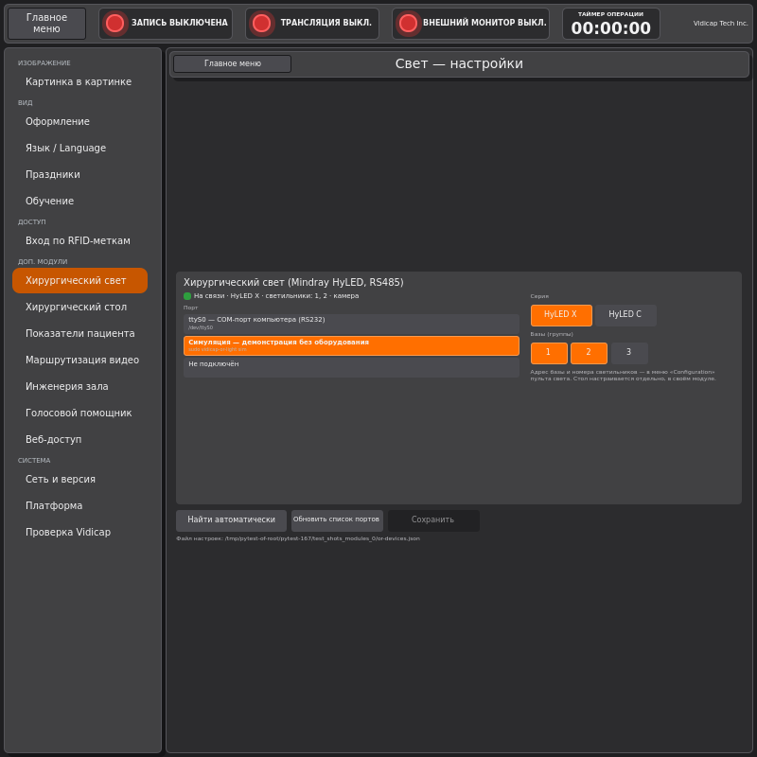
Task: Select the Симуляция demonstration port row
Action: pyautogui.click(x=351, y=345)
